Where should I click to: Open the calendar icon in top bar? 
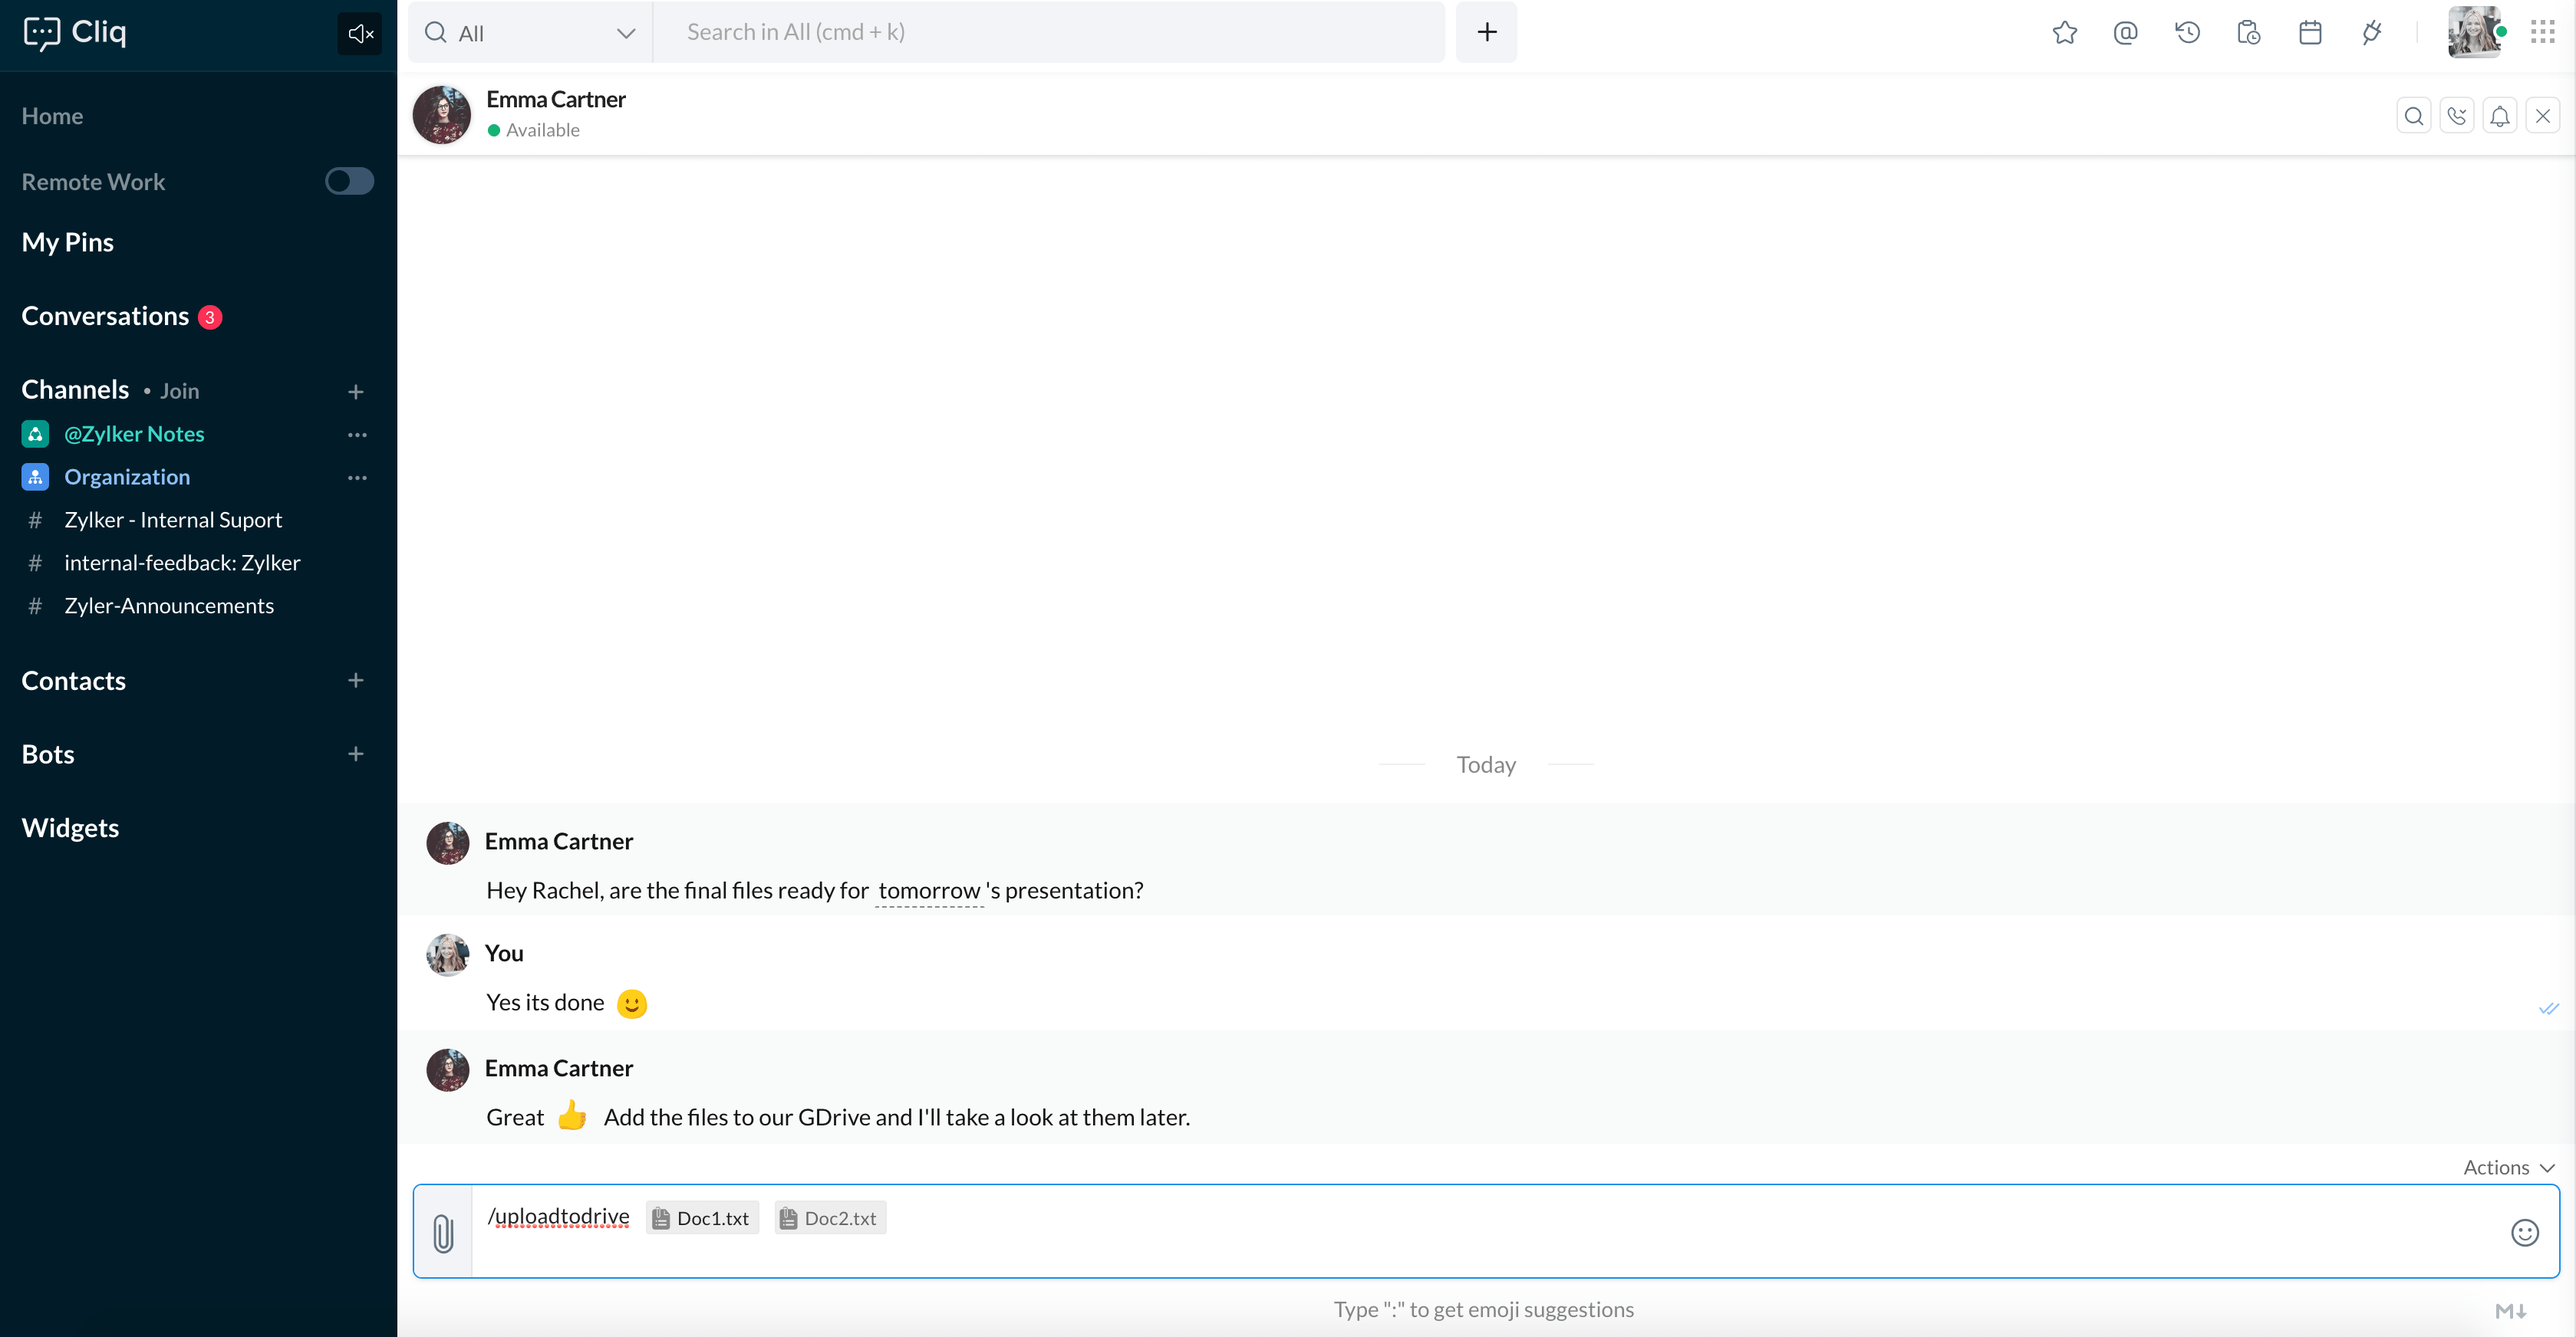(2309, 33)
